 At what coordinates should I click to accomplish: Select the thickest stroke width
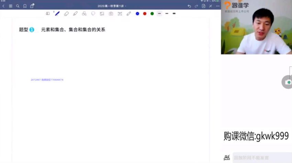pyautogui.click(x=174, y=14)
